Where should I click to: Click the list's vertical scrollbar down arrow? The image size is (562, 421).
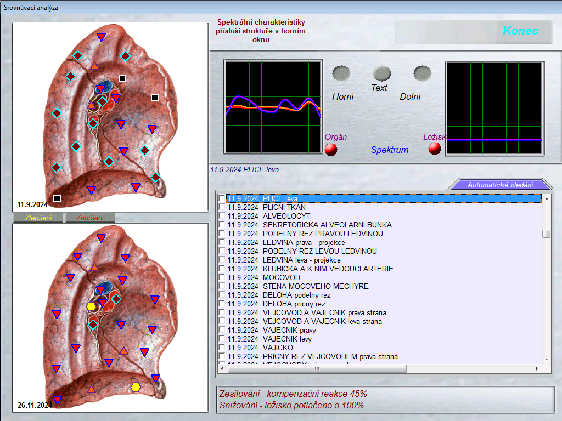[x=546, y=359]
